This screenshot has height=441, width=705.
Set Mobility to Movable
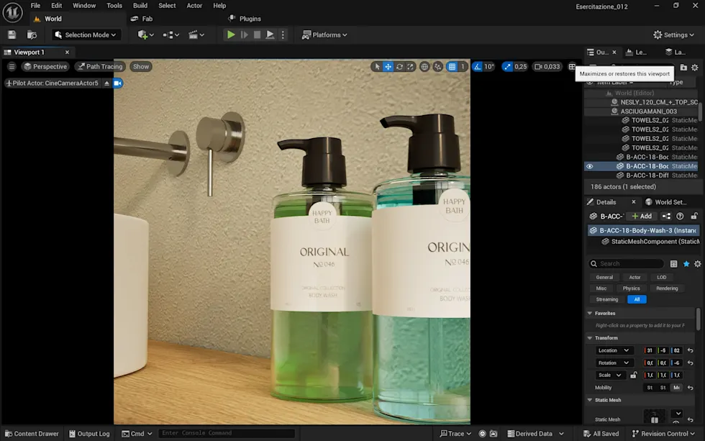point(676,388)
